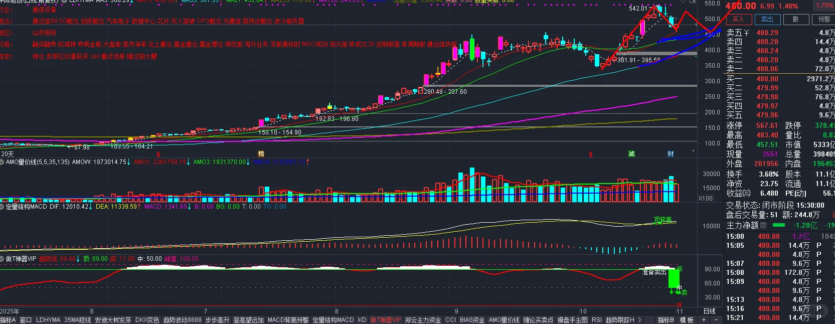The height and width of the screenshot is (324, 835).
Task: Click the 通信设备 industry label
Action: pyautogui.click(x=44, y=10)
